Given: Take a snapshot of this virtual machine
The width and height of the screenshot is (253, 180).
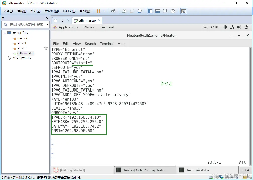Looking at the screenshot, I should 124,11.
